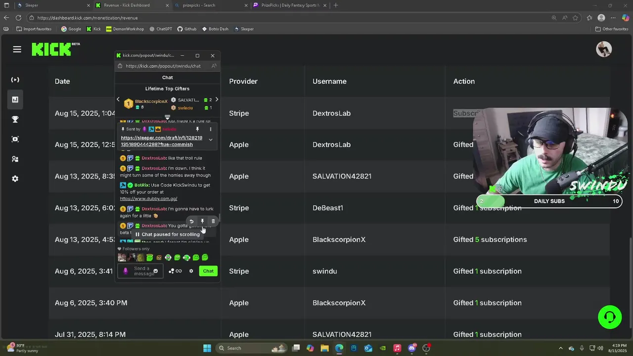Open the Kick bookmark in favorites bar
Viewport: 633px width, 356px height.
pos(93,29)
